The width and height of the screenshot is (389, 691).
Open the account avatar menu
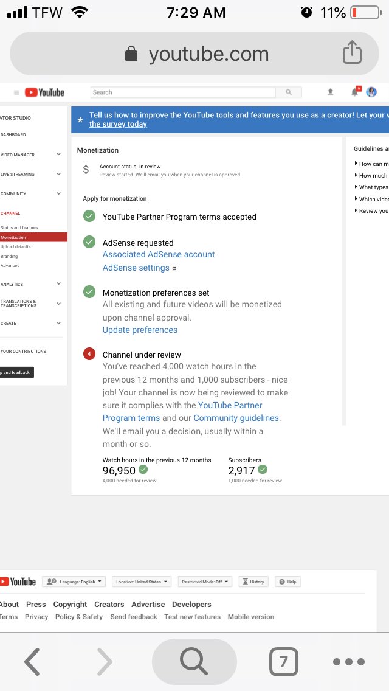click(x=371, y=92)
